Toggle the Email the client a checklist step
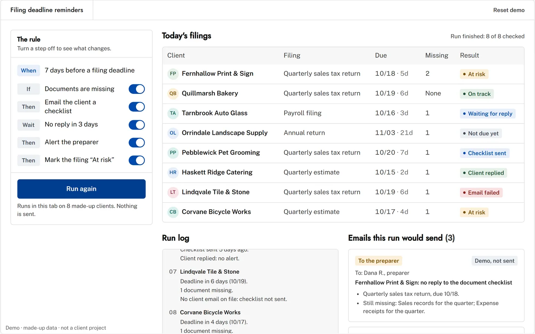 [x=137, y=107]
